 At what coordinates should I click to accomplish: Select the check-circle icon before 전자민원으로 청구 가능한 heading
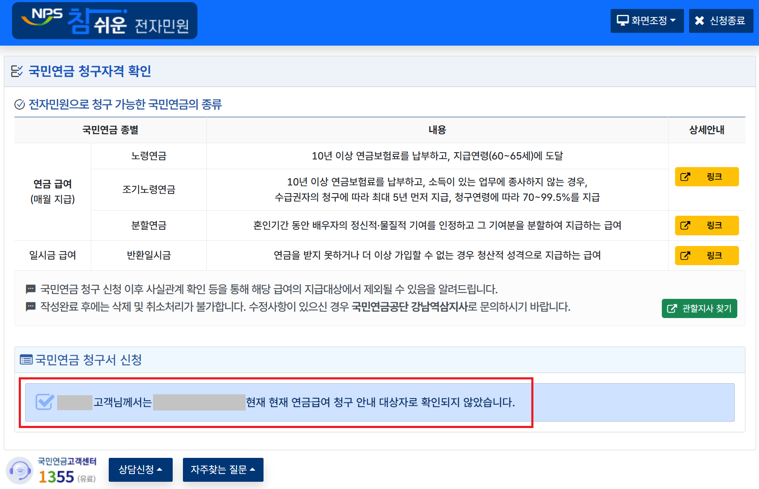point(19,104)
